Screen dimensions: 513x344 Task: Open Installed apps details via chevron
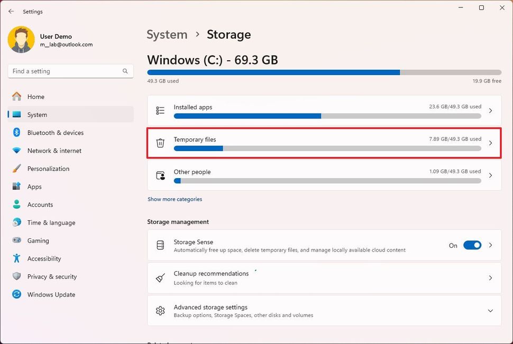489,110
